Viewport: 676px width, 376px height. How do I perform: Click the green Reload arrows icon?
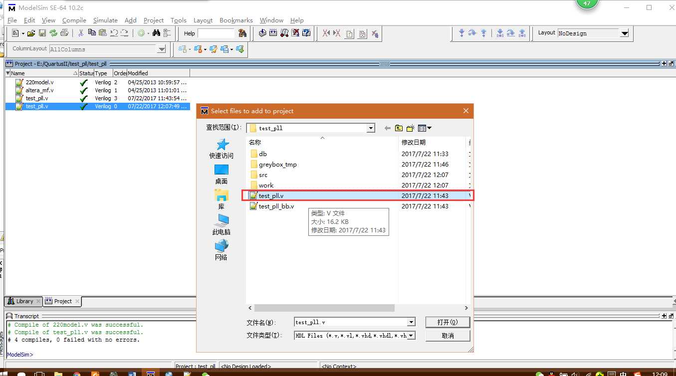(x=53, y=33)
